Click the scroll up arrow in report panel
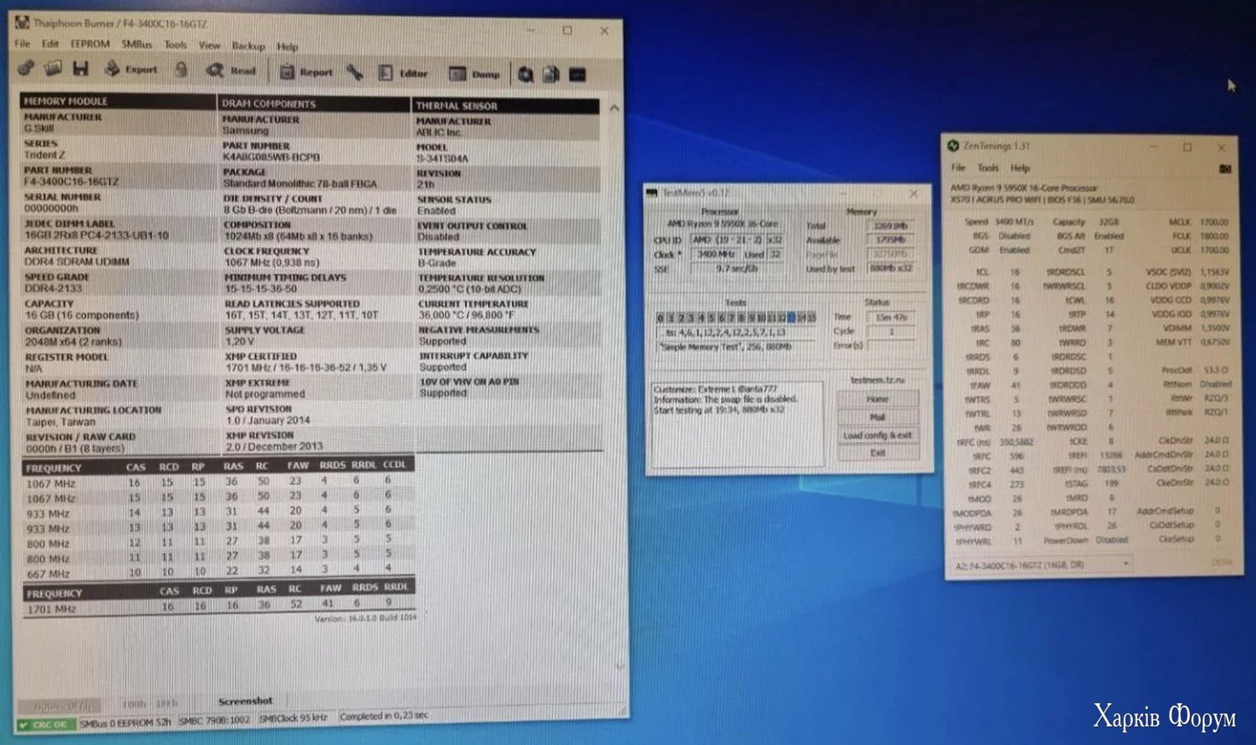The width and height of the screenshot is (1256, 745). coord(615,109)
